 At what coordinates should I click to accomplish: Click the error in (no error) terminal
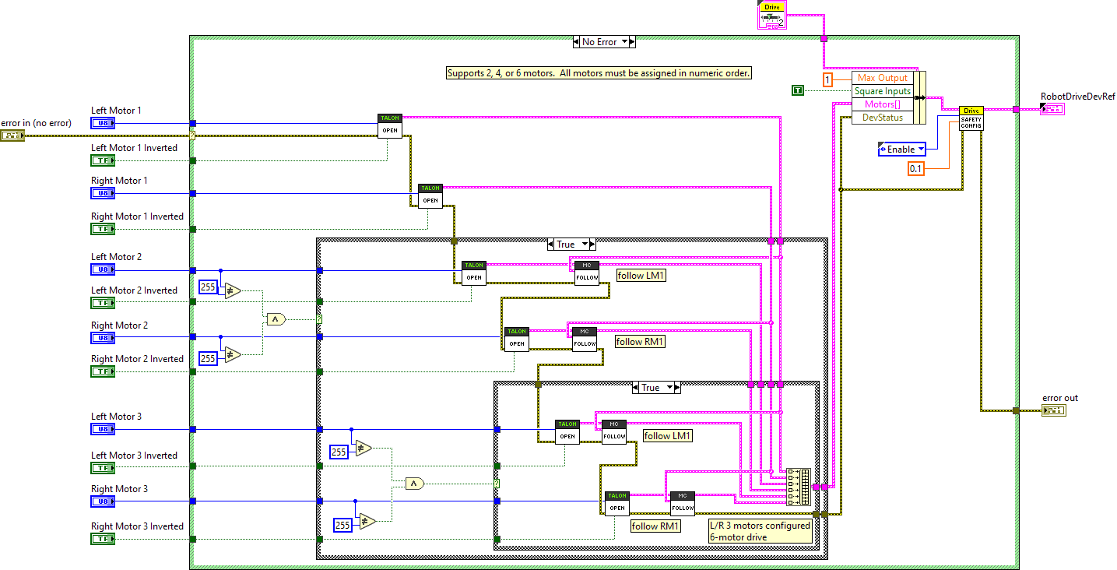(12, 135)
